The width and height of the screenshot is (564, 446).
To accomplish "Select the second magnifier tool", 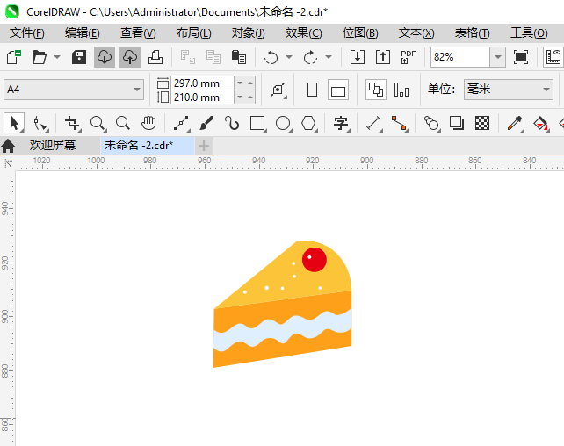I will pyautogui.click(x=123, y=123).
